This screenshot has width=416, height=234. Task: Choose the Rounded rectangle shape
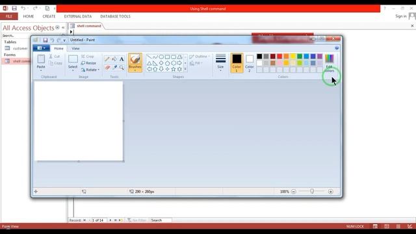[174, 57]
